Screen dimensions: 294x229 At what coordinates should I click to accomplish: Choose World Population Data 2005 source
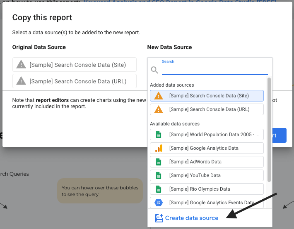(x=207, y=135)
